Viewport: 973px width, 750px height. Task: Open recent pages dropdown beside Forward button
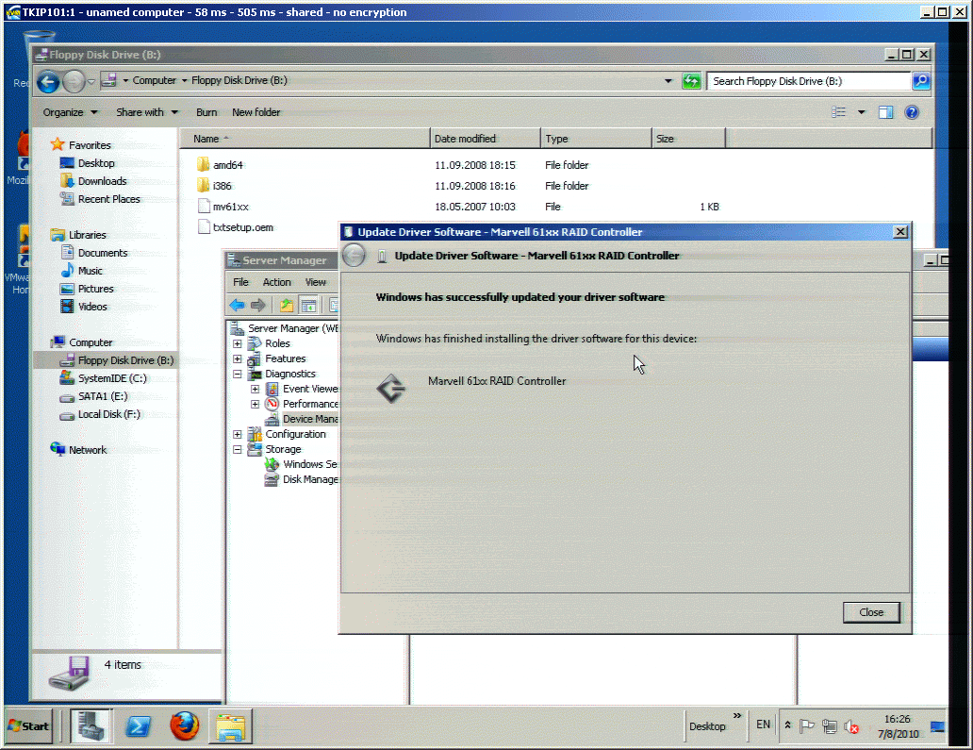91,81
